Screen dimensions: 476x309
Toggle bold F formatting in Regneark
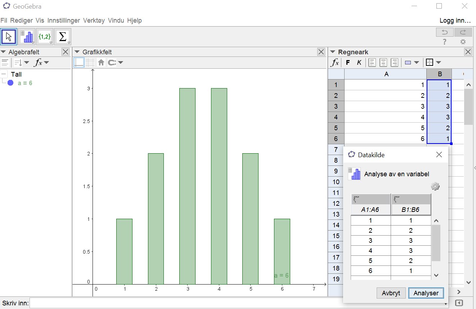pos(348,63)
